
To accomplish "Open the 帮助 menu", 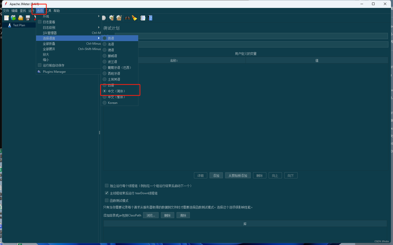I will 57,11.
